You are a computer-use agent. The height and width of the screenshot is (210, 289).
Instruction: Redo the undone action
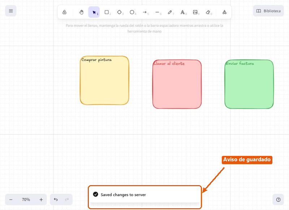point(67,200)
